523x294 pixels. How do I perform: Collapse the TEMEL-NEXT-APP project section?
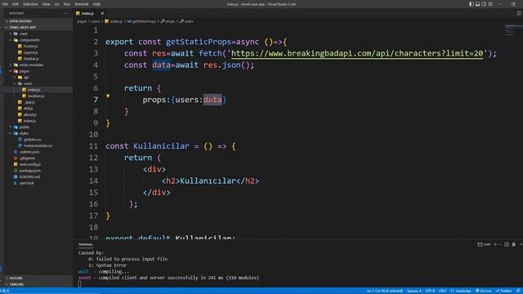tap(38, 27)
